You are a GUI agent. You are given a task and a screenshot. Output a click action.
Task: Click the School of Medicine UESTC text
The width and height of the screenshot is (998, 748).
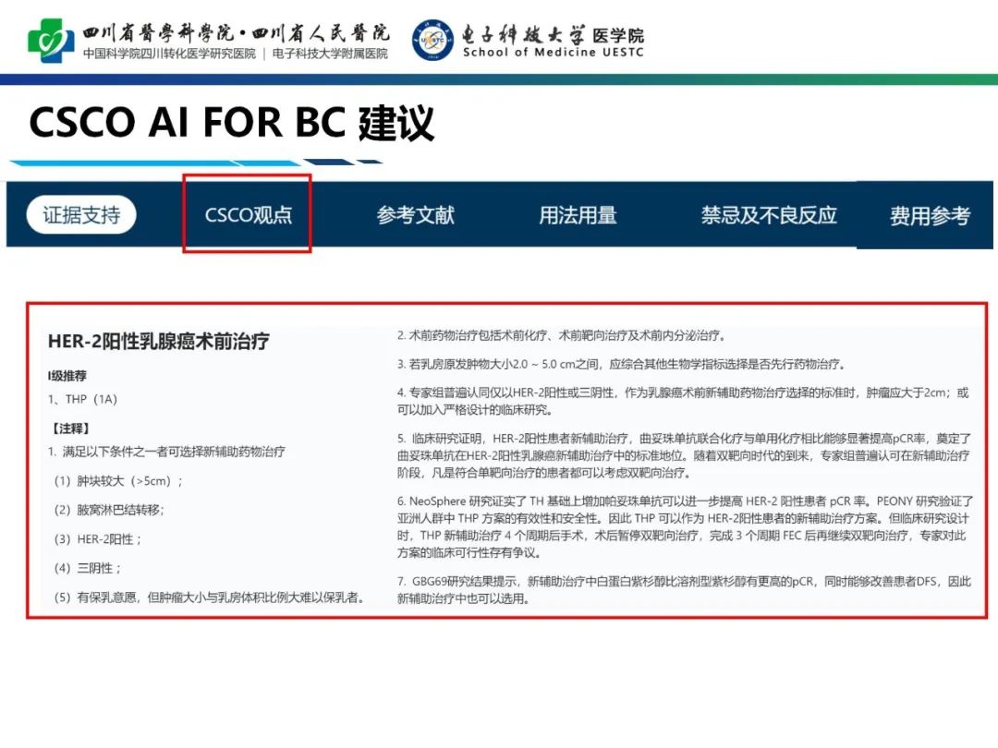553,53
